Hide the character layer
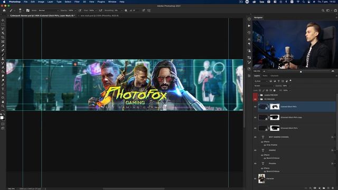The image size is (338, 190). coord(255,178)
